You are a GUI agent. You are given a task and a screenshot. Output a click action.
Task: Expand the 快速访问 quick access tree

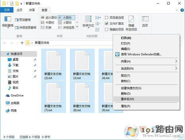point(3,54)
